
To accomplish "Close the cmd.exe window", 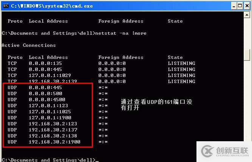I will pos(247,6).
